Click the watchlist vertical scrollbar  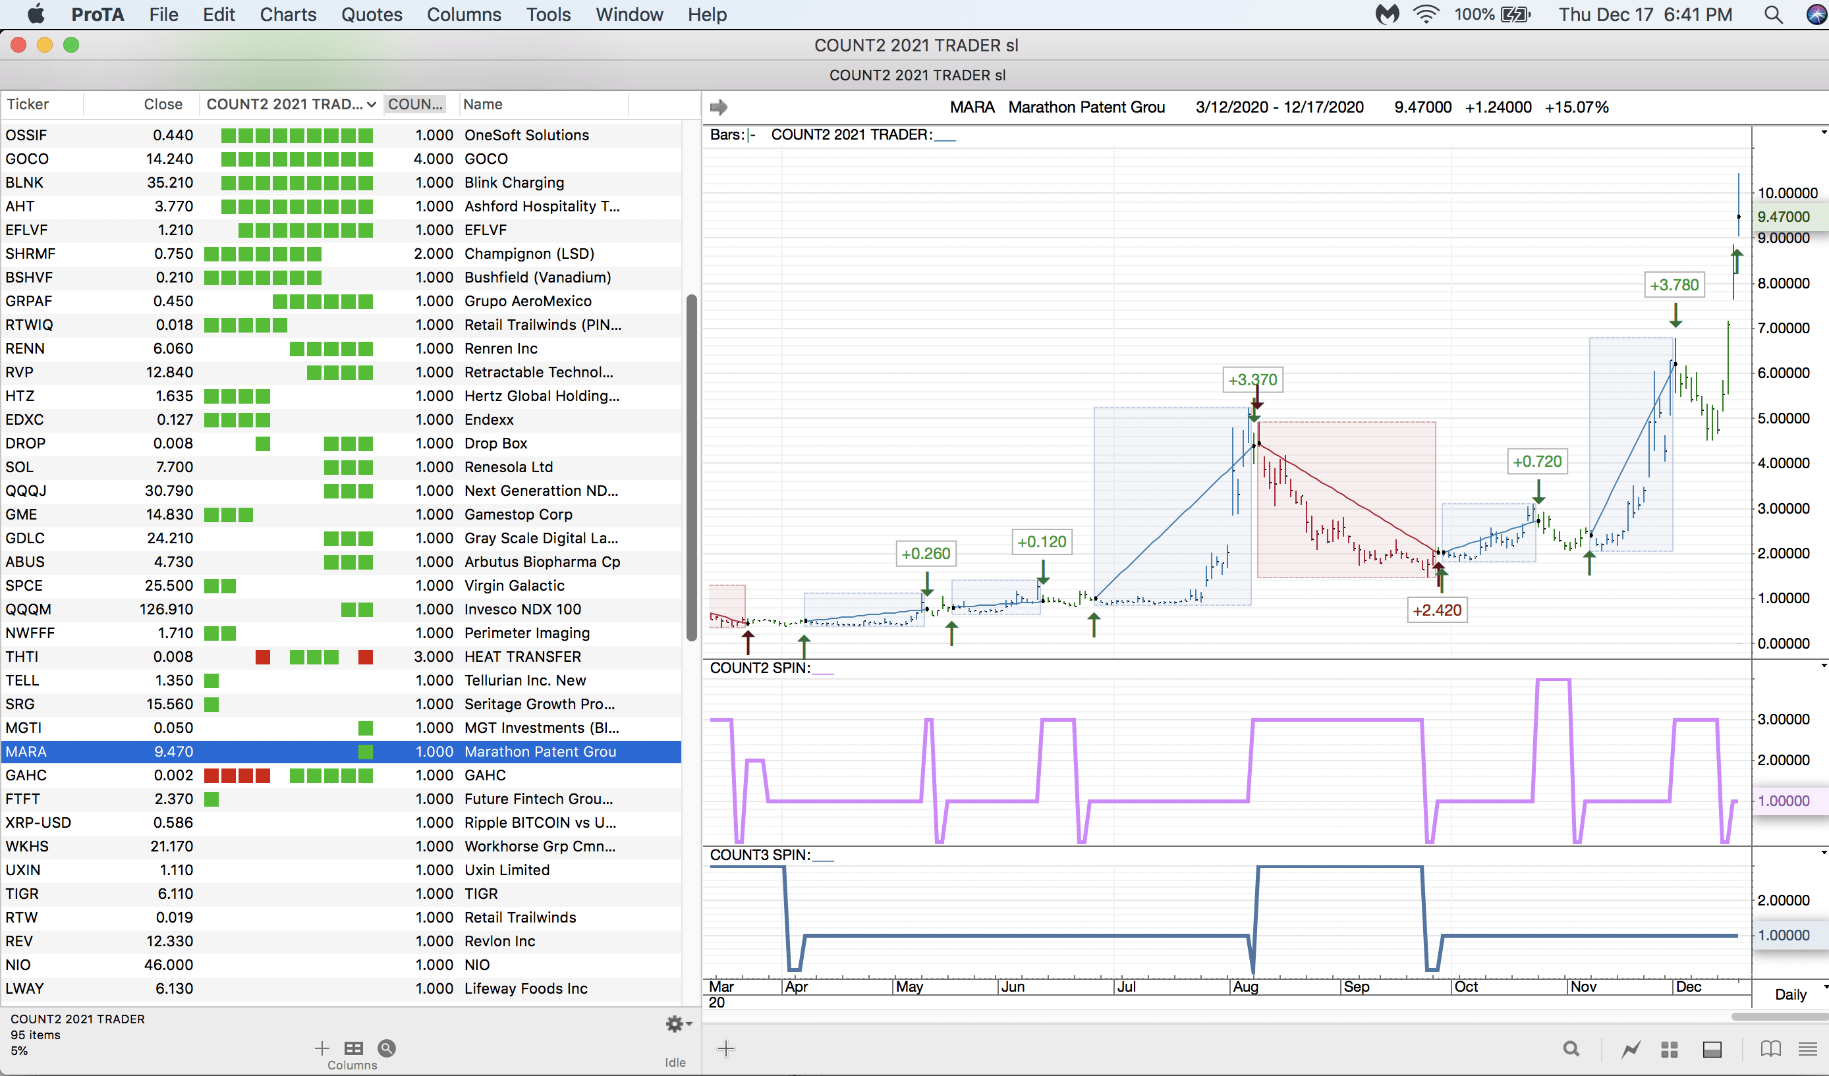coord(692,468)
